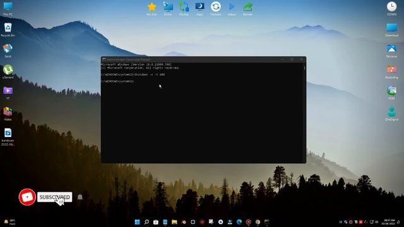The image size is (404, 227).
Task: Open Chrome from the taskbar
Action: coord(258,222)
